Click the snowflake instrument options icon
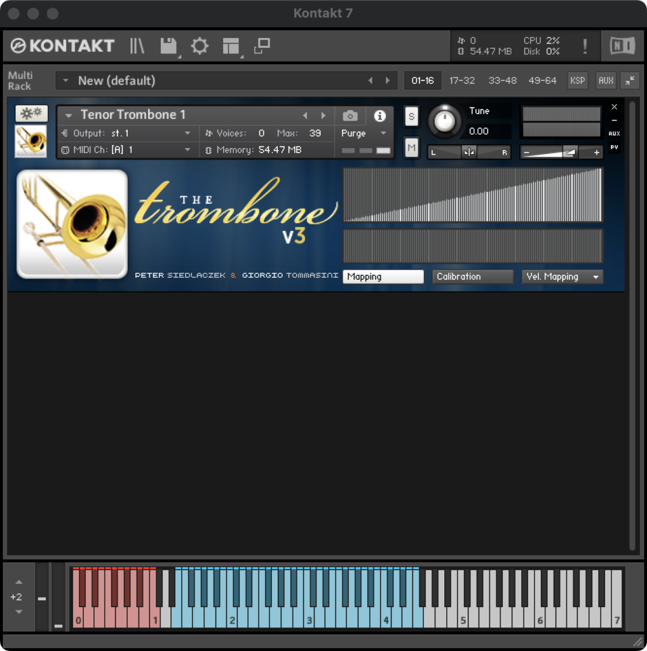This screenshot has width=647, height=651. pyautogui.click(x=31, y=113)
